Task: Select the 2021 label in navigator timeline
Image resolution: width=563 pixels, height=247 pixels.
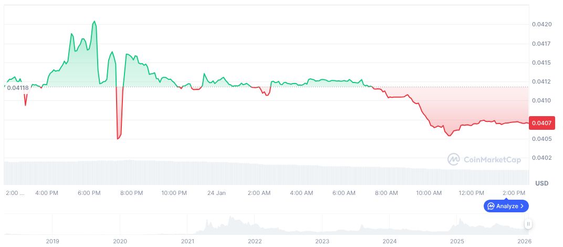Action: click(187, 241)
